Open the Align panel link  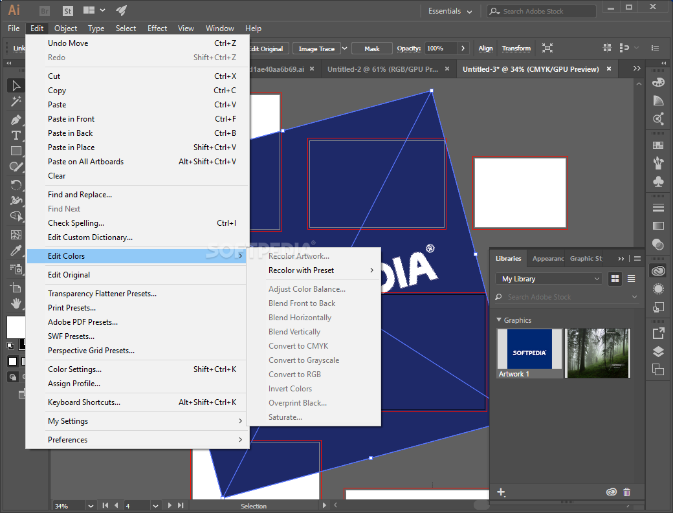click(485, 49)
